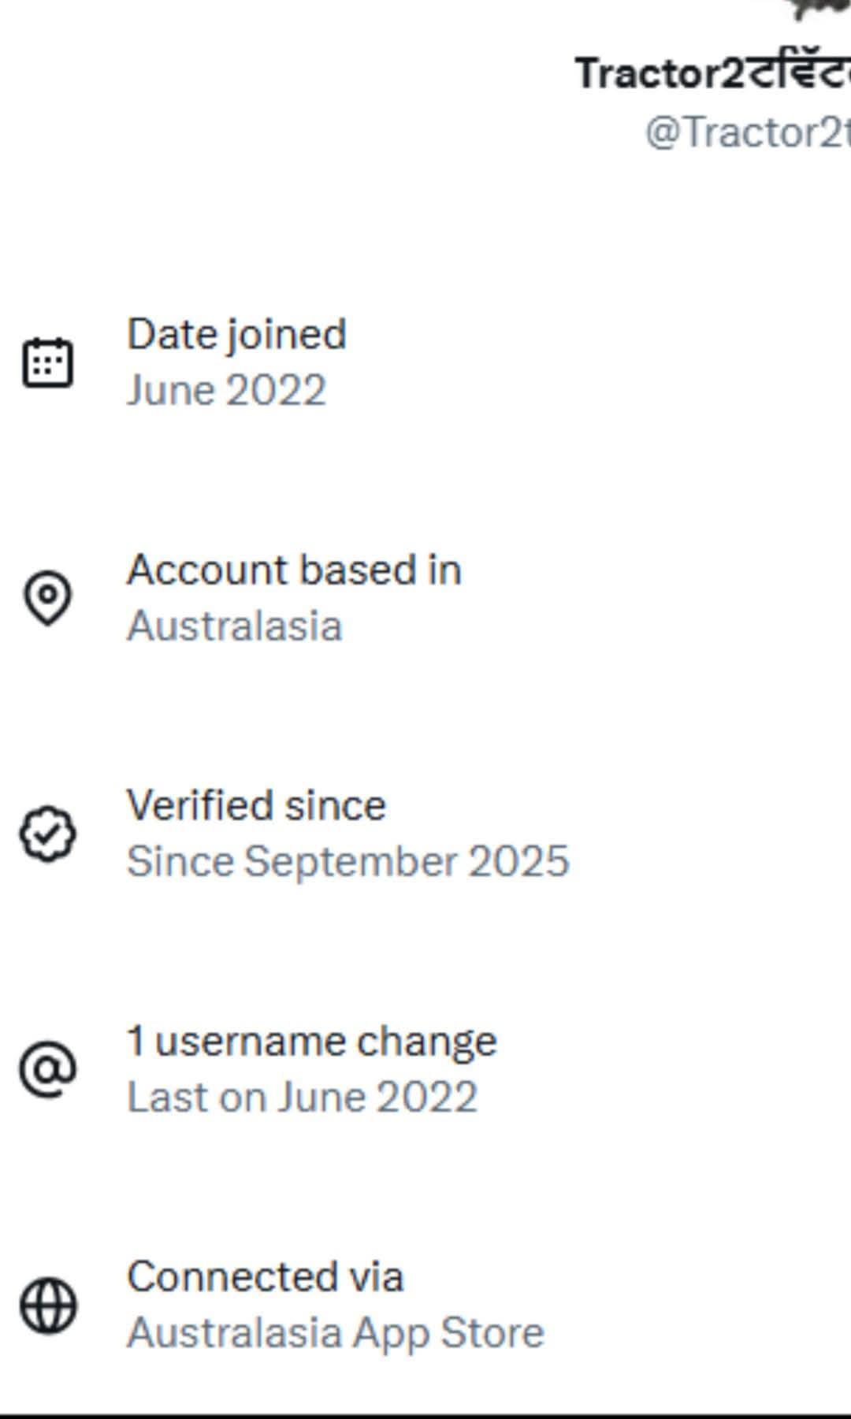Click the @ username change icon
The height and width of the screenshot is (1419, 851).
coord(48,1069)
